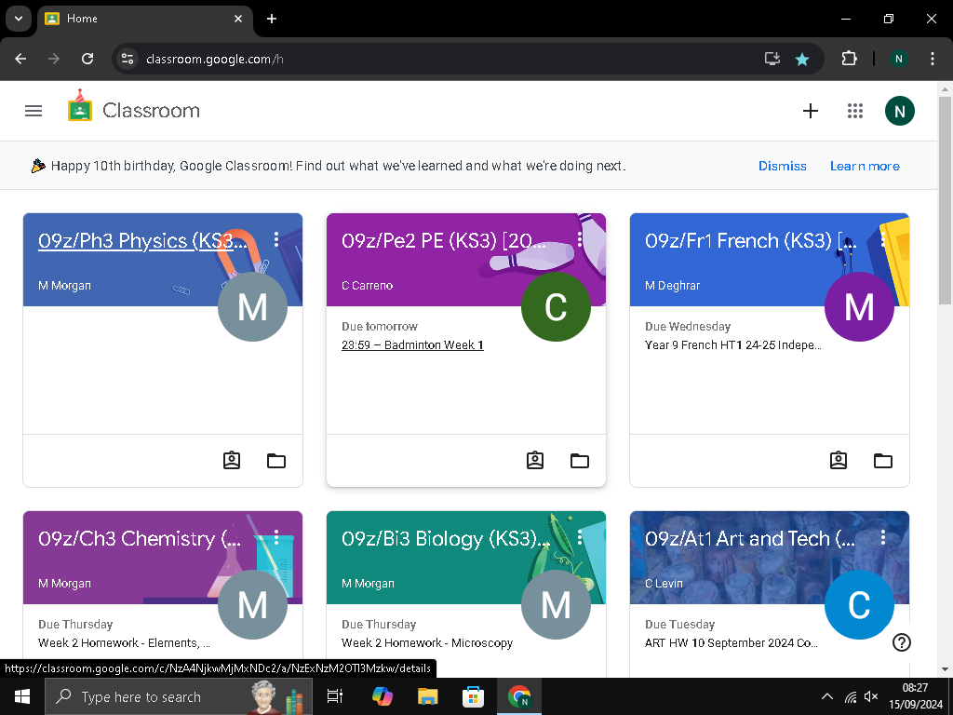Open the browser extensions menu

click(849, 59)
